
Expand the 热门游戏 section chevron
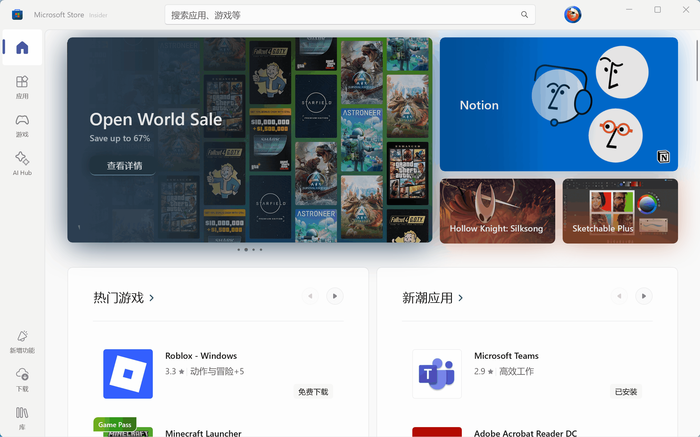(152, 298)
